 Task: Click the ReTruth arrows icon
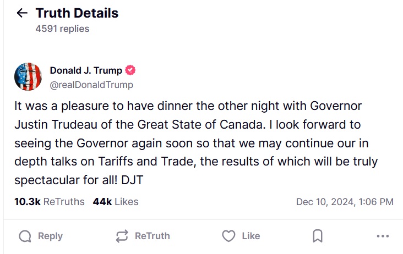[x=122, y=236]
